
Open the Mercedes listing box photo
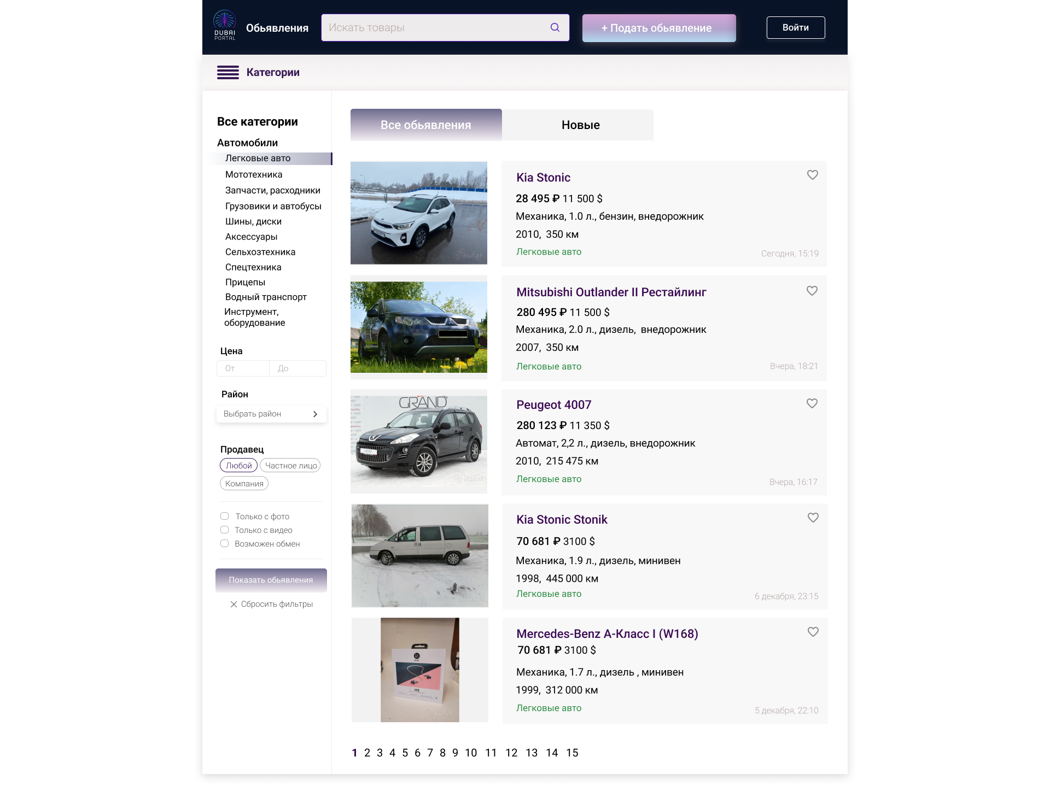click(x=420, y=670)
